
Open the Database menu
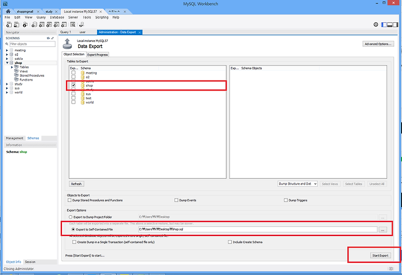(57, 17)
